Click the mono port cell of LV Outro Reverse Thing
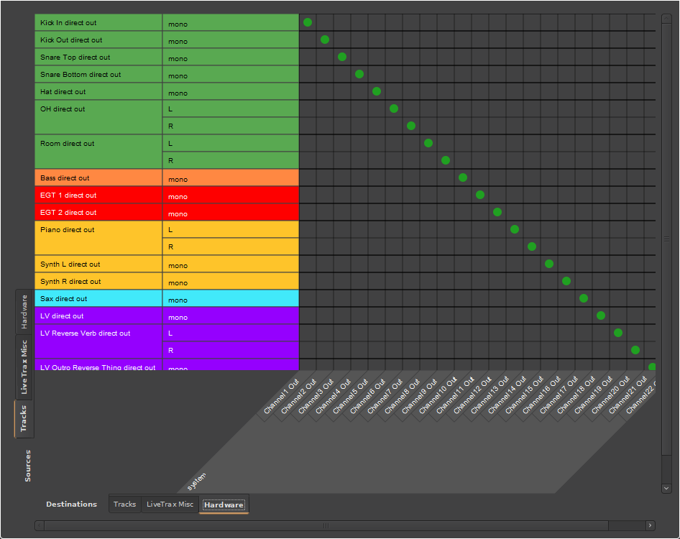Image resolution: width=680 pixels, height=539 pixels. tap(230, 367)
